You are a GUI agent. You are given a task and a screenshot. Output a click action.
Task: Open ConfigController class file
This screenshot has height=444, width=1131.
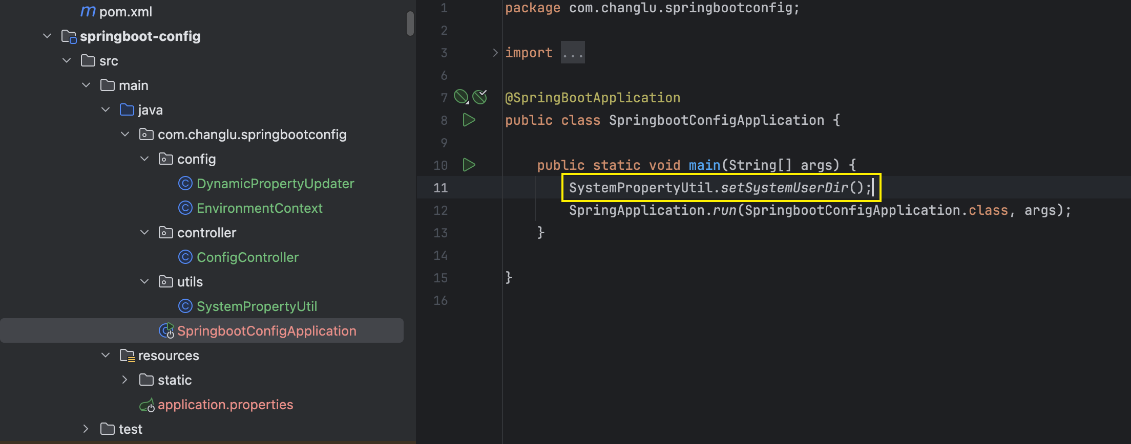(x=248, y=257)
